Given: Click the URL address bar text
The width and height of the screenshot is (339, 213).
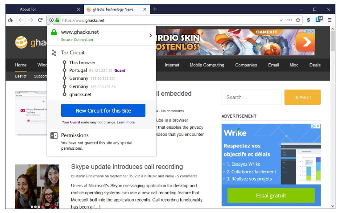Looking at the screenshot, I should click(83, 20).
